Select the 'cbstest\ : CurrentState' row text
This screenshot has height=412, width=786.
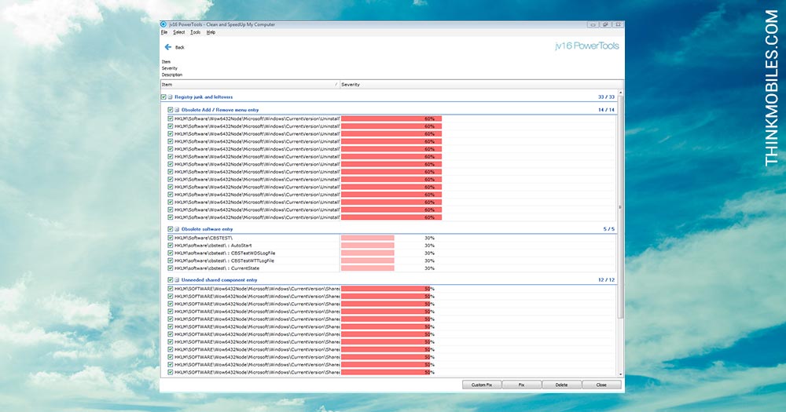pos(217,268)
